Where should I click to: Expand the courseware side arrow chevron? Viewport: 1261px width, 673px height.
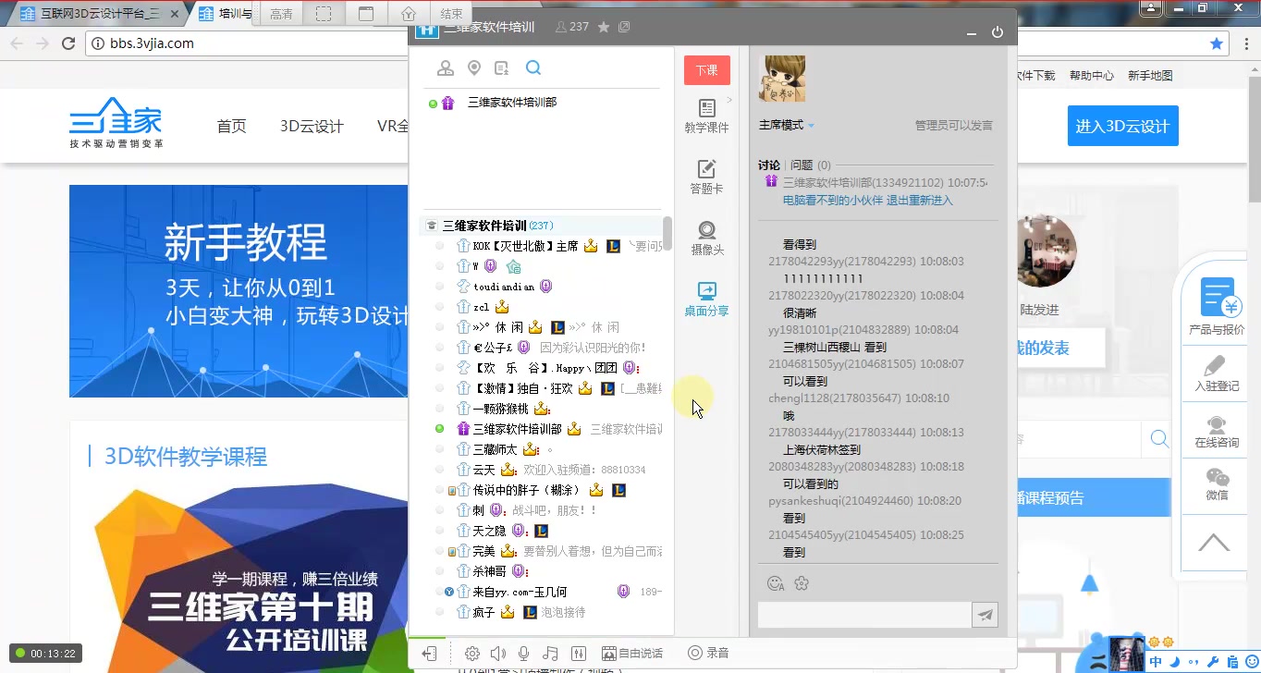[x=729, y=100]
